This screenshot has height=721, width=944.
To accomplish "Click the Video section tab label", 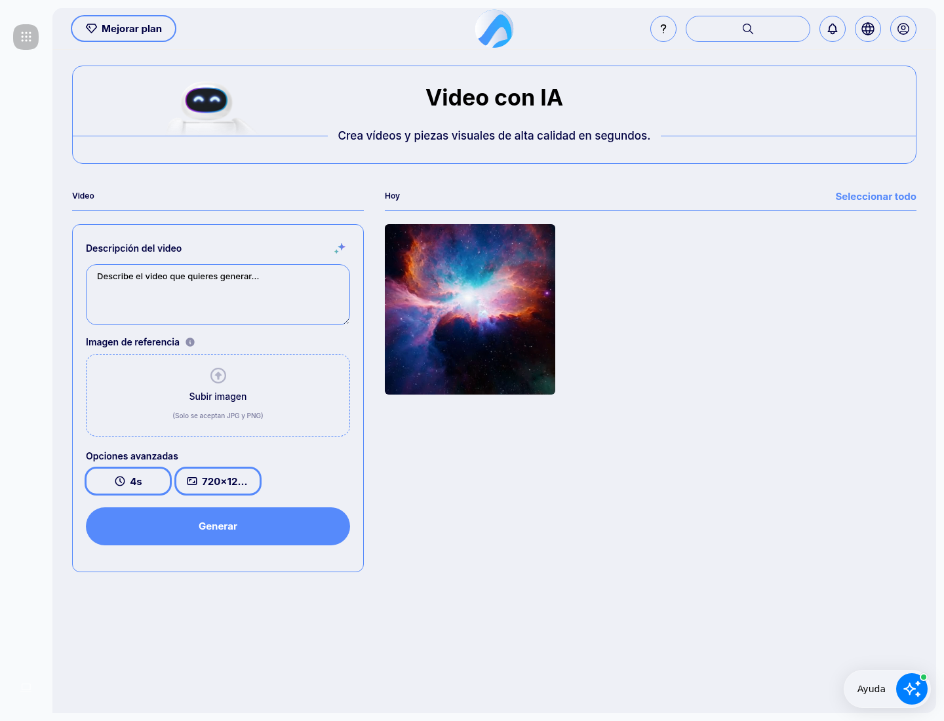I will 83,196.
